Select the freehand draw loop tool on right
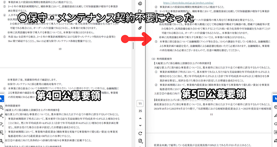The image size is (277, 147). click(275, 124)
